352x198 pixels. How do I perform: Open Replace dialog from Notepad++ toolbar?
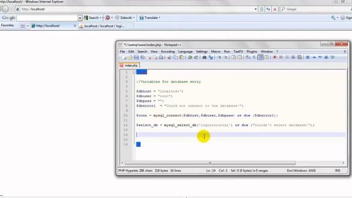tap(211, 57)
